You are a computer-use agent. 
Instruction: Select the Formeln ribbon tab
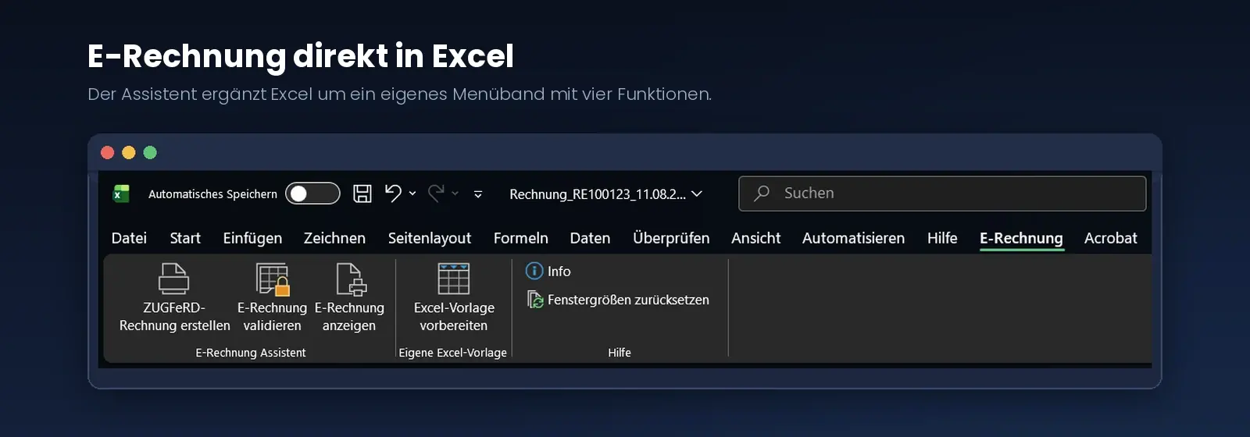coord(521,238)
